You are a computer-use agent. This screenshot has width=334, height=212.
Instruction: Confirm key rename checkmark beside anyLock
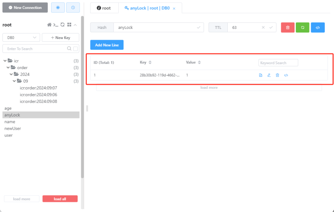click(x=198, y=27)
